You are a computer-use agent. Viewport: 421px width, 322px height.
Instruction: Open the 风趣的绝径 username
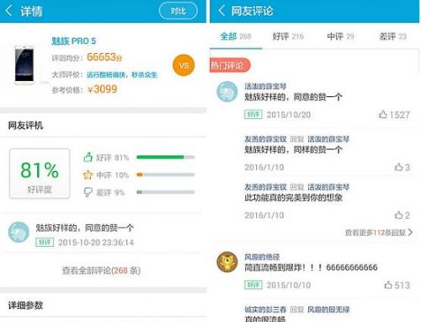tap(262, 256)
